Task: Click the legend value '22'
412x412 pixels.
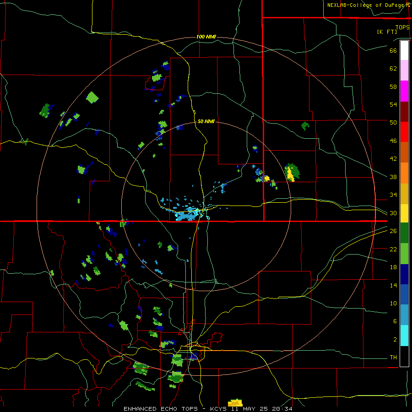Action: [x=393, y=249]
